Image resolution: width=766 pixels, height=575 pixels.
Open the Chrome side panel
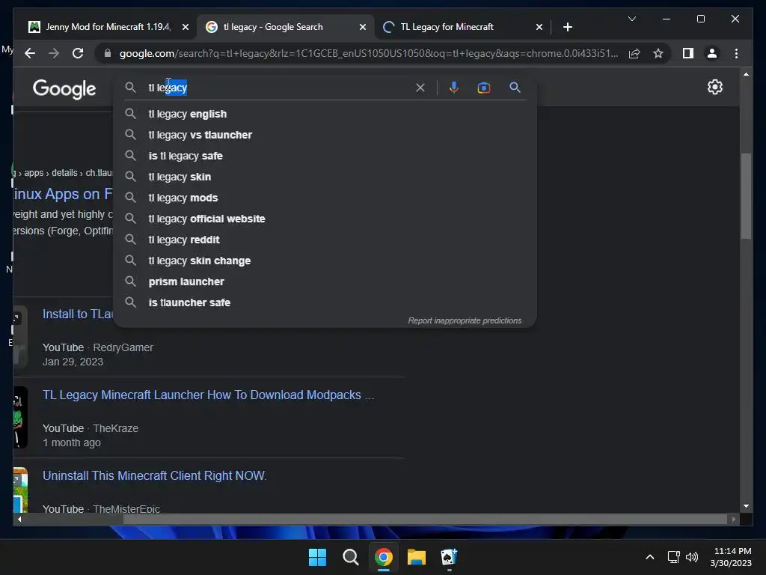click(688, 53)
